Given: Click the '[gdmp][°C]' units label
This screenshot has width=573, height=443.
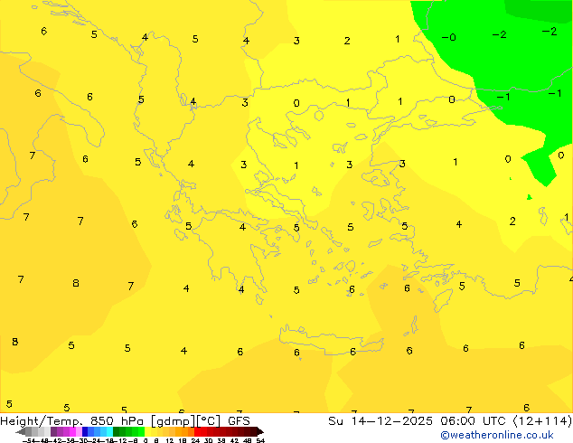Looking at the screenshot, I should pyautogui.click(x=186, y=421).
